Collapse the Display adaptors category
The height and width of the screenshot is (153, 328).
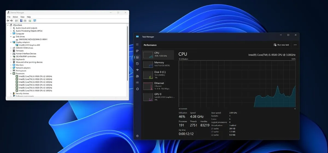[x=11, y=42]
